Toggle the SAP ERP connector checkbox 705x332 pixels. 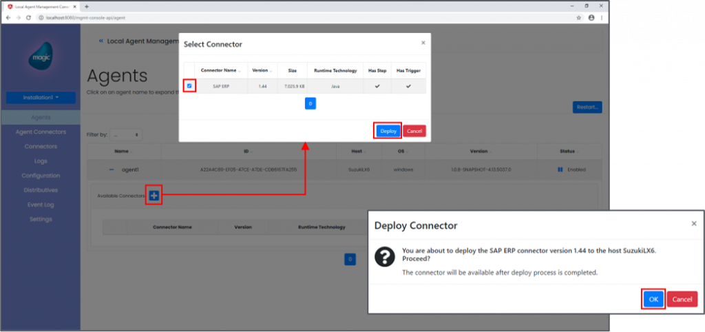(x=189, y=86)
